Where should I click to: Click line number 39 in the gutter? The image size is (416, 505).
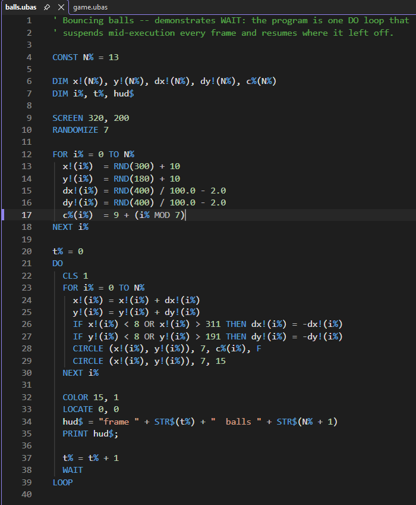pyautogui.click(x=27, y=482)
